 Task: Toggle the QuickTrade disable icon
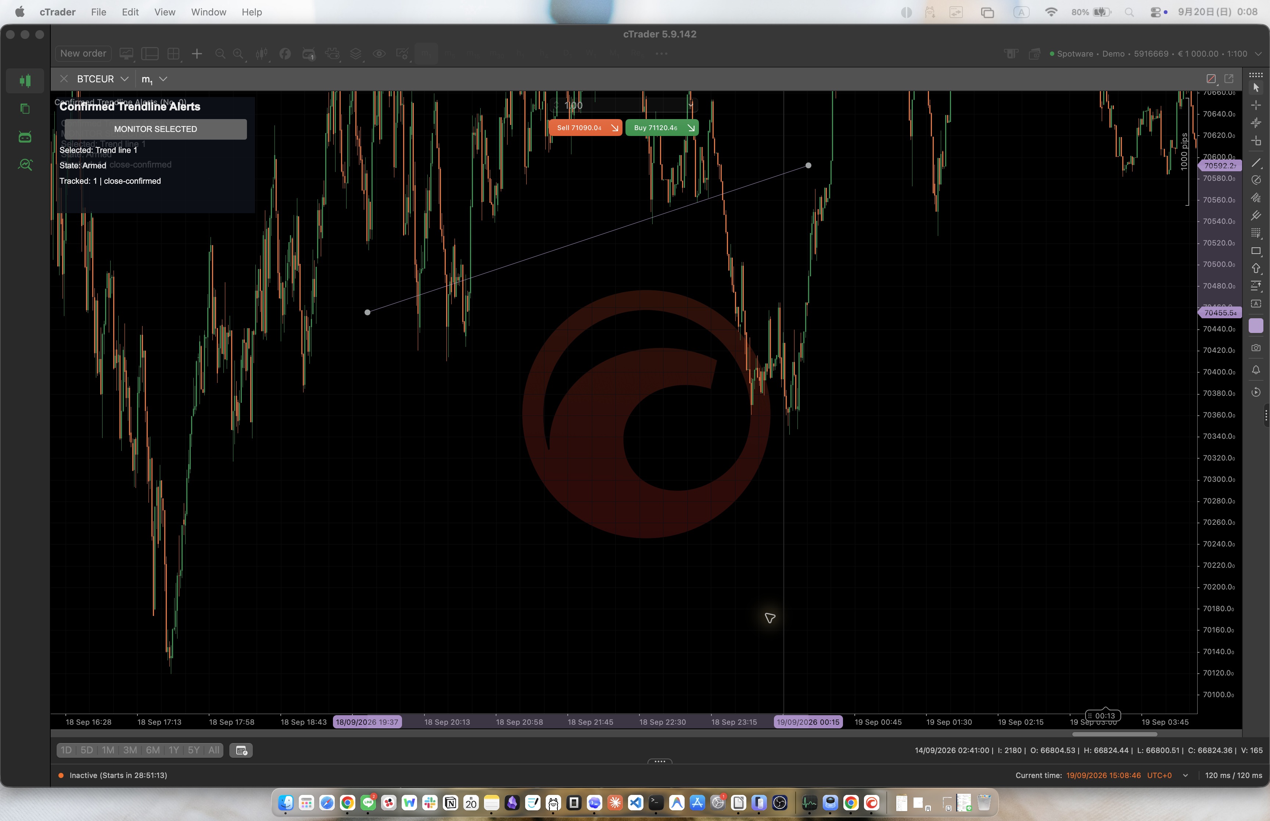pos(1211,79)
